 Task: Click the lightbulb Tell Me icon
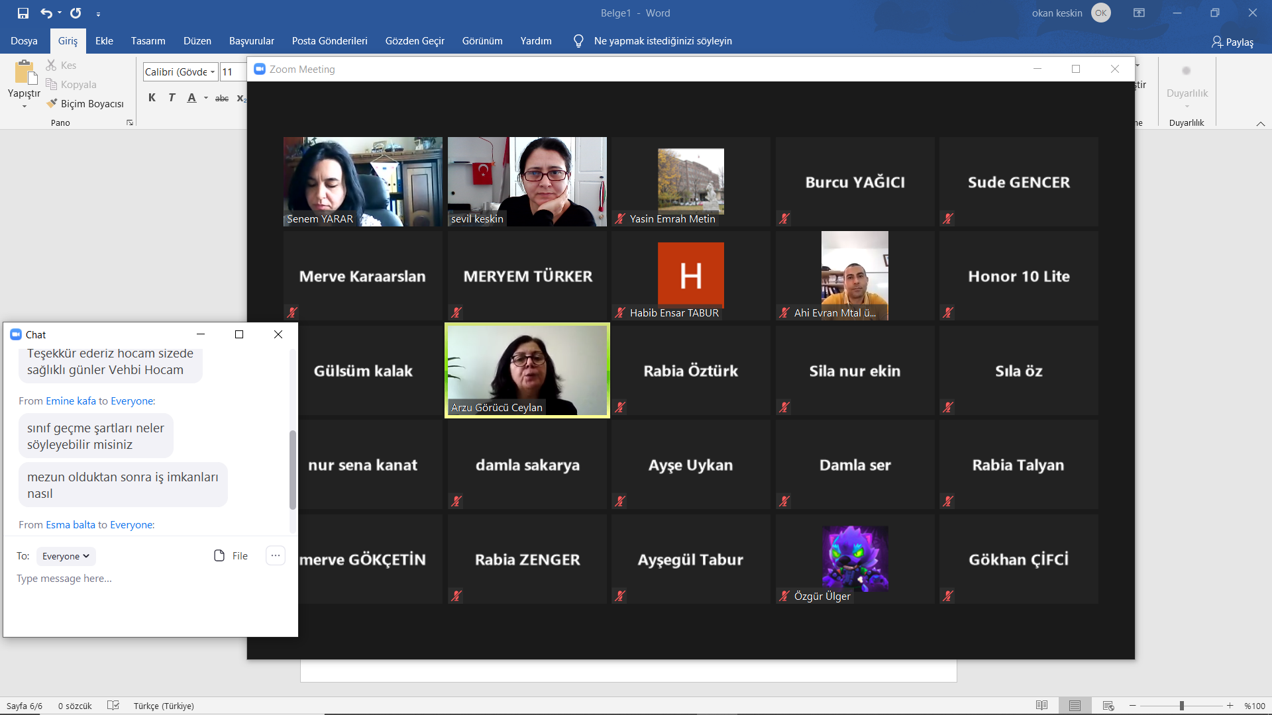pos(578,41)
